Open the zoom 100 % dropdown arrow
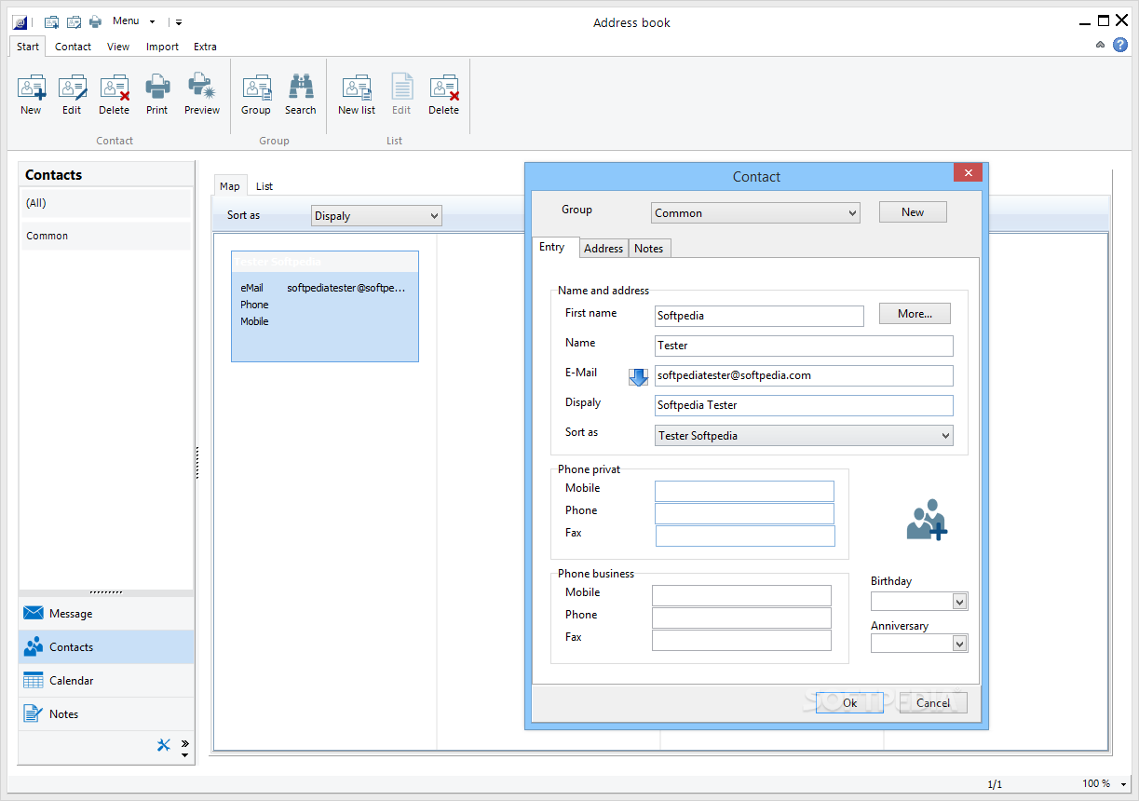 (x=1124, y=784)
